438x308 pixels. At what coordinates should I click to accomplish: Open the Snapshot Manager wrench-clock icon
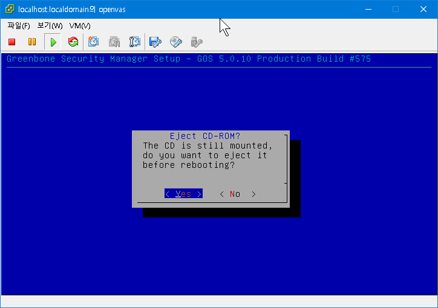(x=135, y=42)
